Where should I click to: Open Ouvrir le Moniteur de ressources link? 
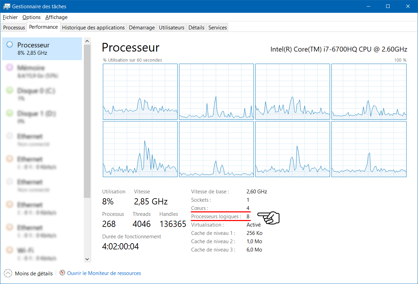pos(104,273)
